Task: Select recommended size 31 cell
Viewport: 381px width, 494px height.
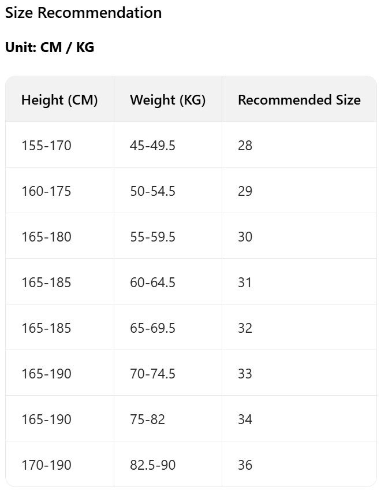Action: tap(245, 283)
